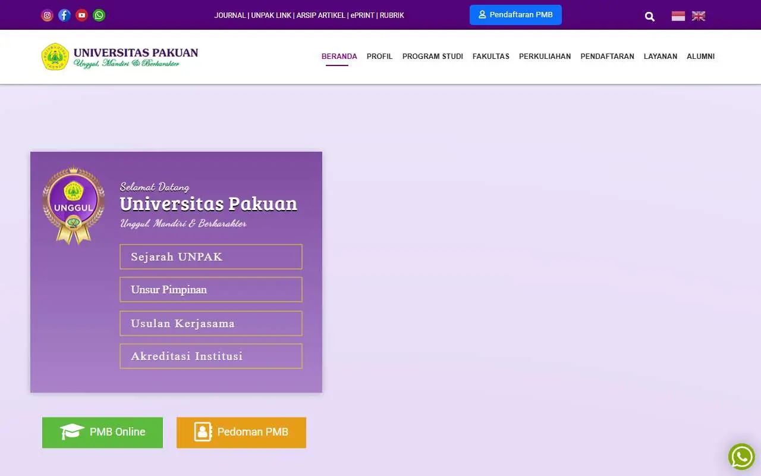
Task: Click the UNGGUL accreditation badge
Action: coord(73,205)
